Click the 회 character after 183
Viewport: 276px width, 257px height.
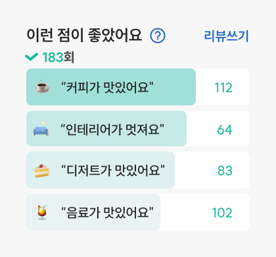(69, 57)
